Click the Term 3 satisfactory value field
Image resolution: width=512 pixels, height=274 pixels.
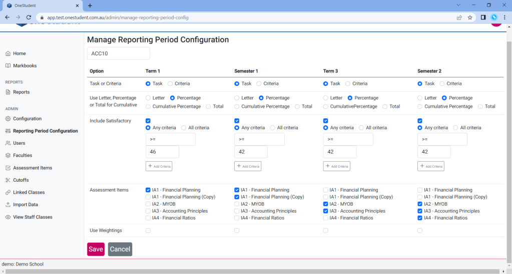coord(340,152)
